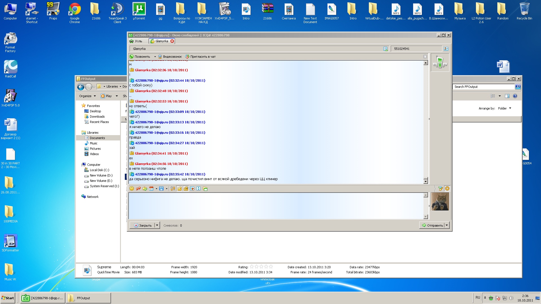Click into the message input area

276,205
